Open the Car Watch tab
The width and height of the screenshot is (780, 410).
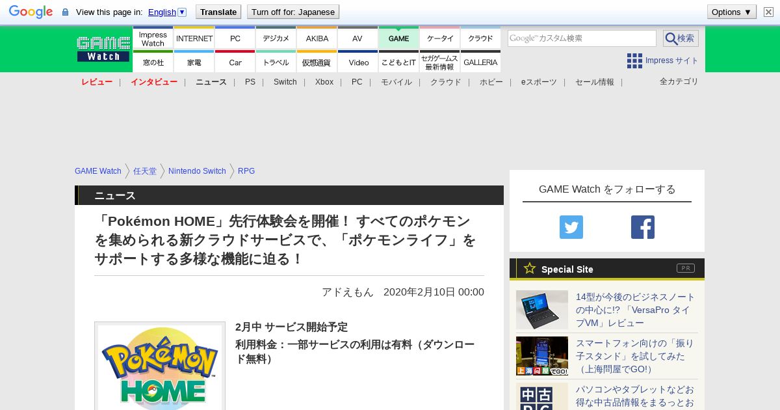tap(235, 62)
